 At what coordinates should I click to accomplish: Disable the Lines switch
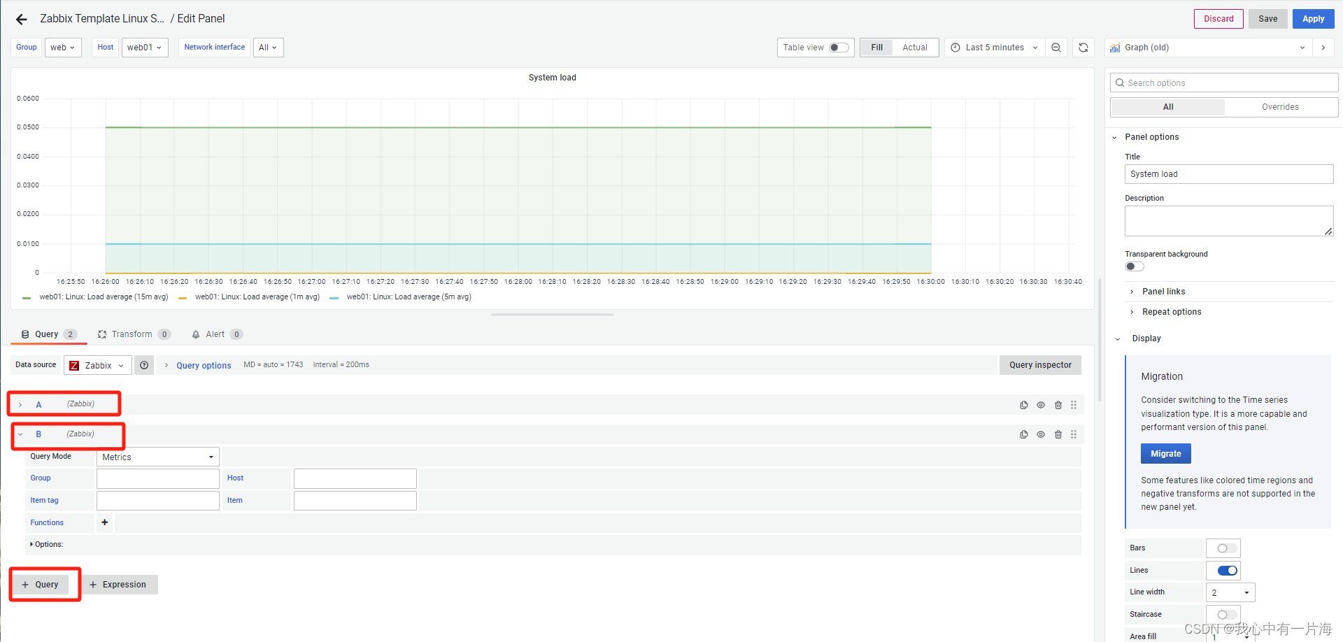click(1227, 571)
